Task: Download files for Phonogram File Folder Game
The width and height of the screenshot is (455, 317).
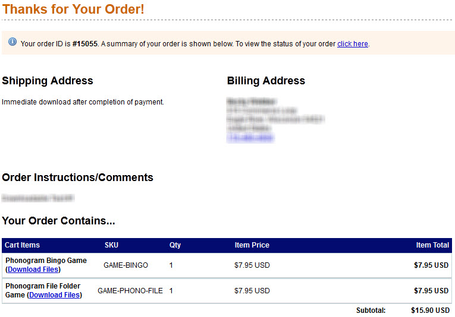Action: point(54,295)
